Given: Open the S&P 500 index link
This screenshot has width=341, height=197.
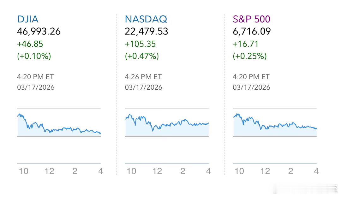Looking at the screenshot, I should pos(252,19).
